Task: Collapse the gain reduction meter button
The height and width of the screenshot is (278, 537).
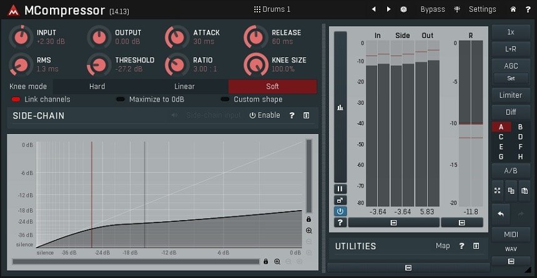Action: point(461,223)
